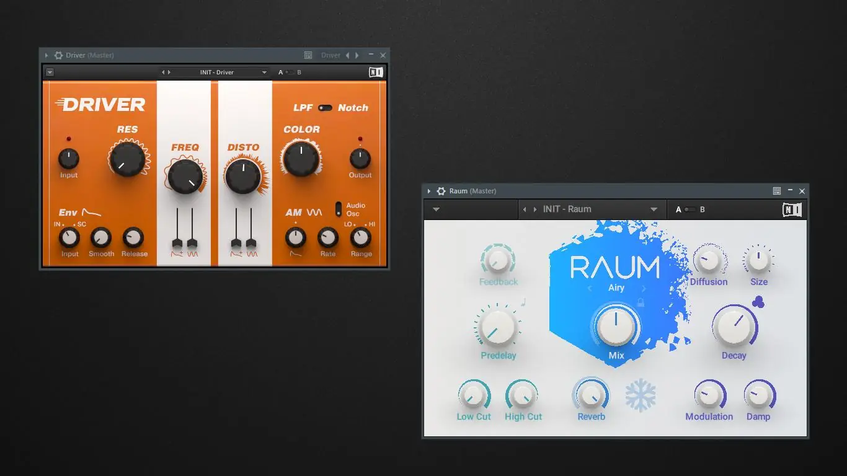Click the grid icon in Driver title bar
Viewport: 847px width, 476px height.
click(x=308, y=55)
